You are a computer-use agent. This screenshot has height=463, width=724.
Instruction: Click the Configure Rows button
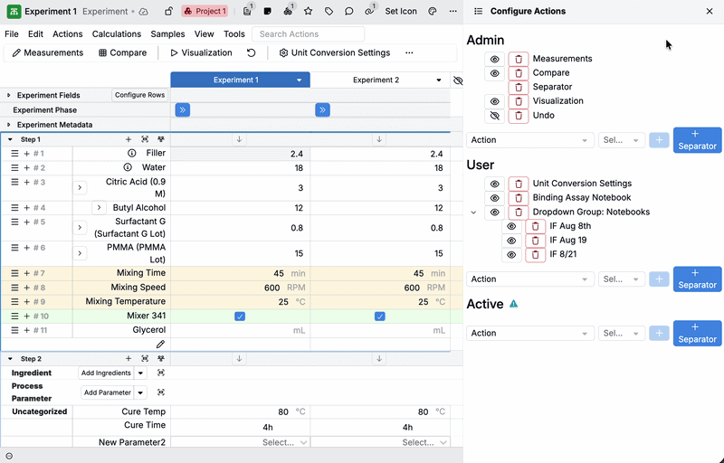[139, 95]
